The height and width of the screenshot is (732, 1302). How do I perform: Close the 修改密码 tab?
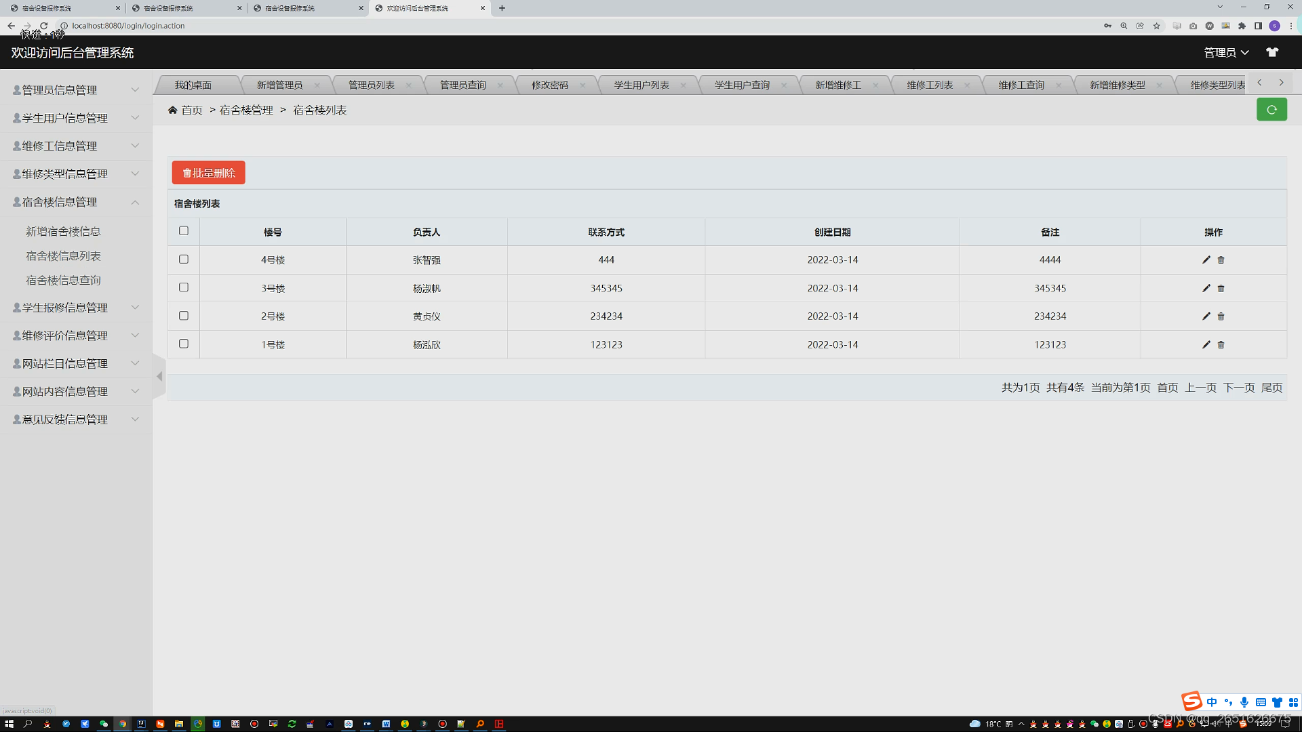(x=582, y=85)
